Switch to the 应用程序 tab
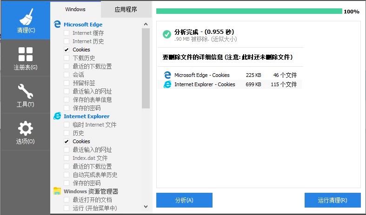366x215 pixels. tap(126, 9)
